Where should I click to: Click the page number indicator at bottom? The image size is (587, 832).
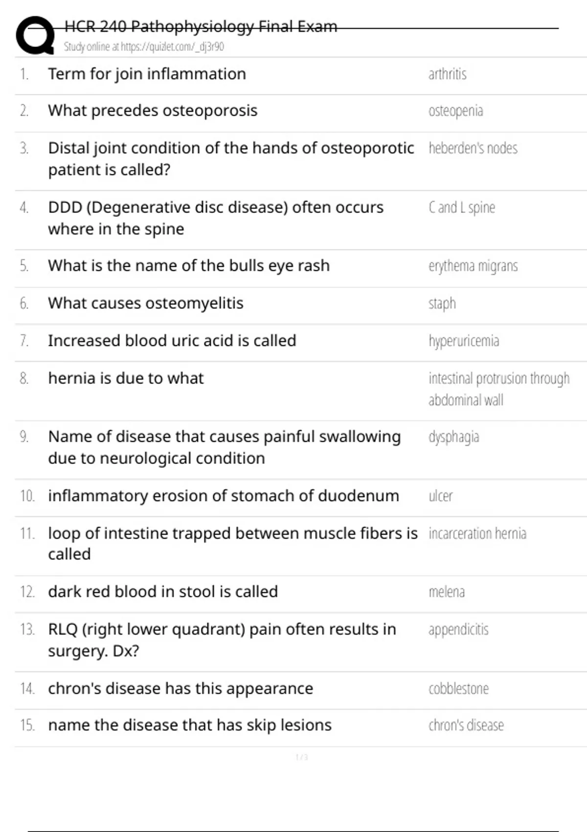point(302,757)
